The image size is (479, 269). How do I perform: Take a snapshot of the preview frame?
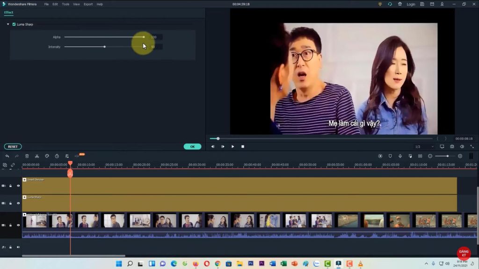tap(452, 146)
